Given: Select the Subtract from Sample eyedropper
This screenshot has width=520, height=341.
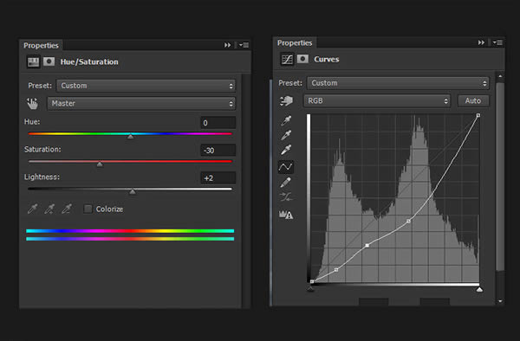Looking at the screenshot, I should coord(67,209).
